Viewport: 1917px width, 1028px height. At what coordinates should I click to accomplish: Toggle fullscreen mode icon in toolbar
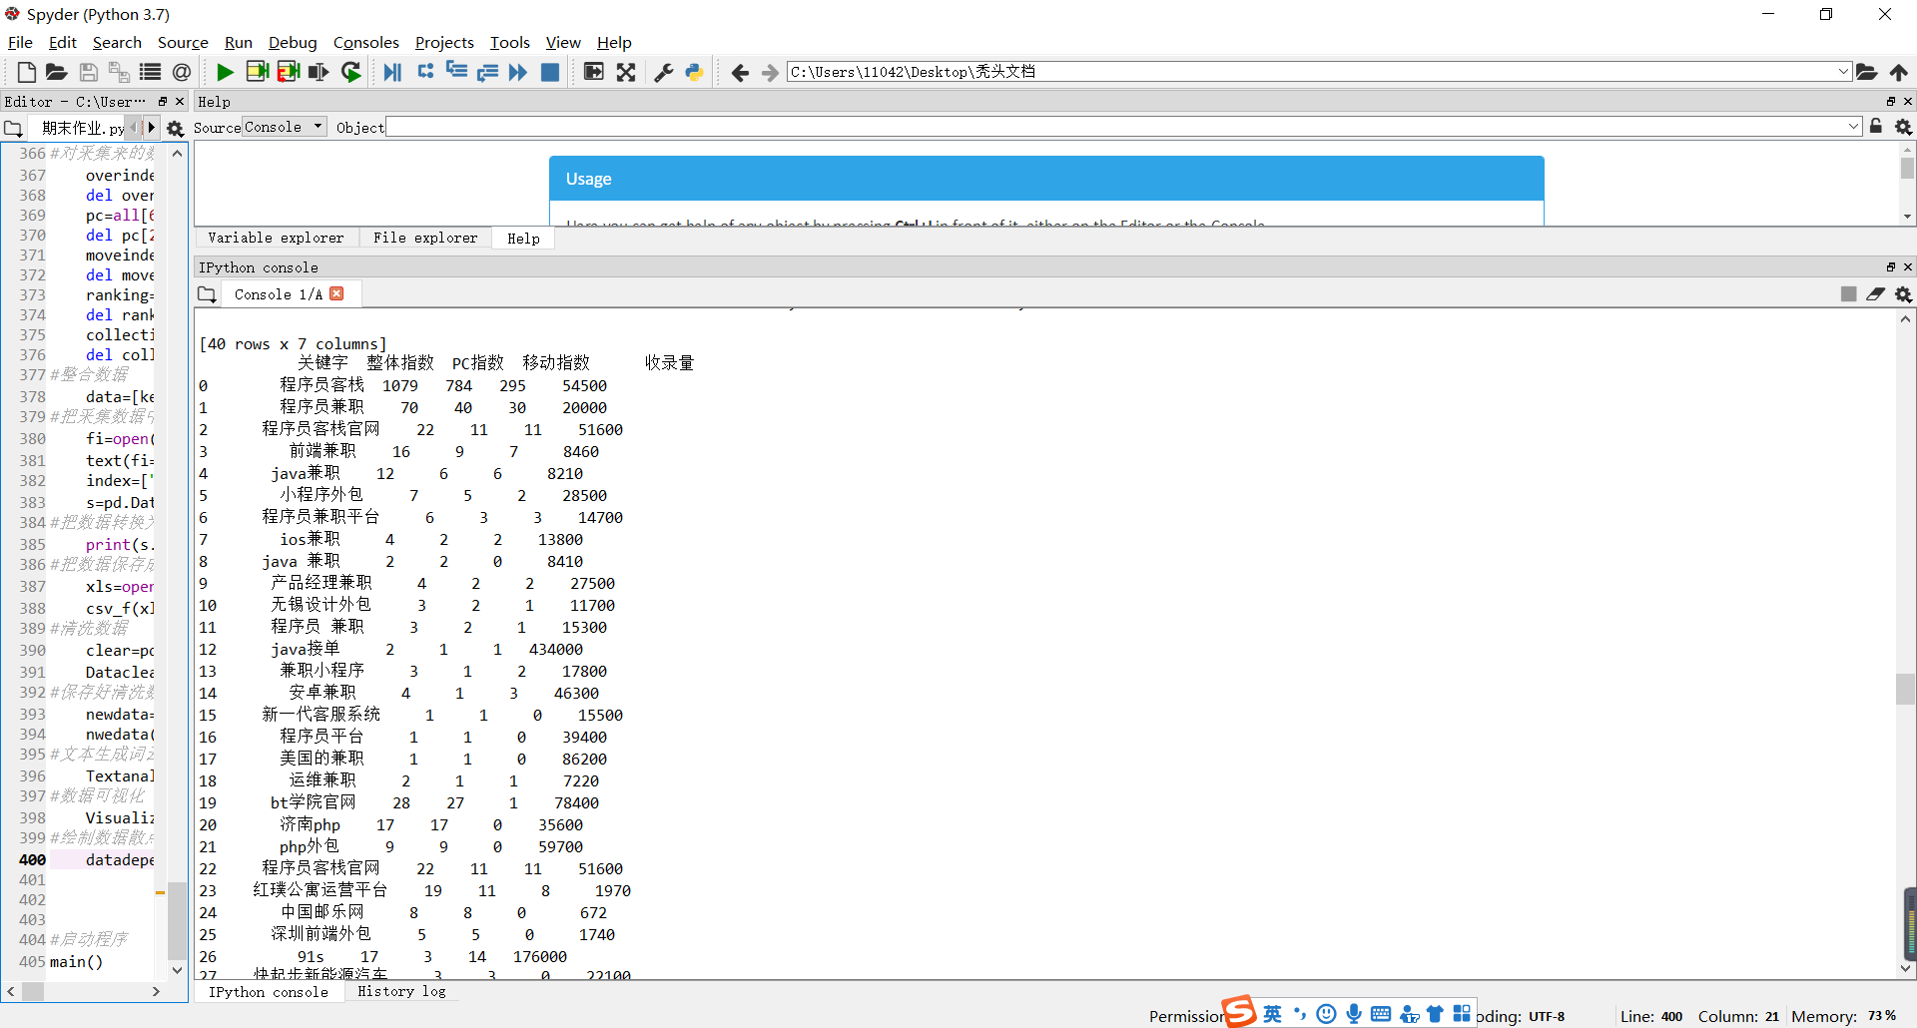[626, 72]
